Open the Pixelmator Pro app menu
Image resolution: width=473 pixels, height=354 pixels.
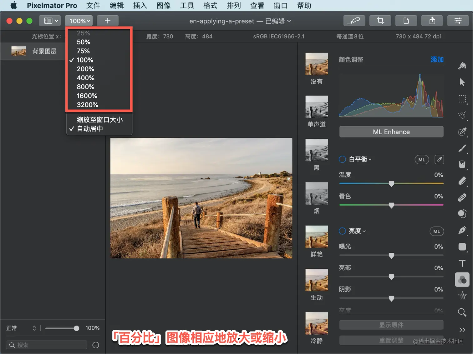pyautogui.click(x=52, y=5)
